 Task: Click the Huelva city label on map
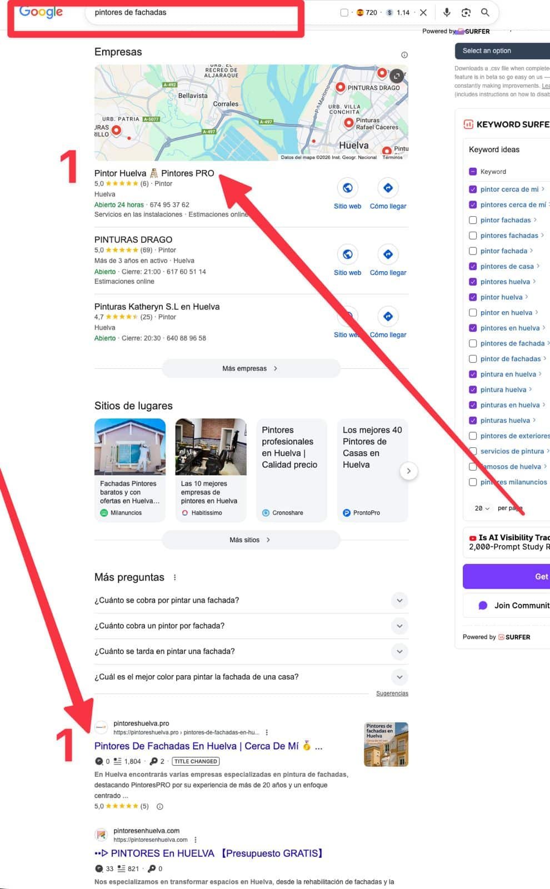[x=354, y=146]
